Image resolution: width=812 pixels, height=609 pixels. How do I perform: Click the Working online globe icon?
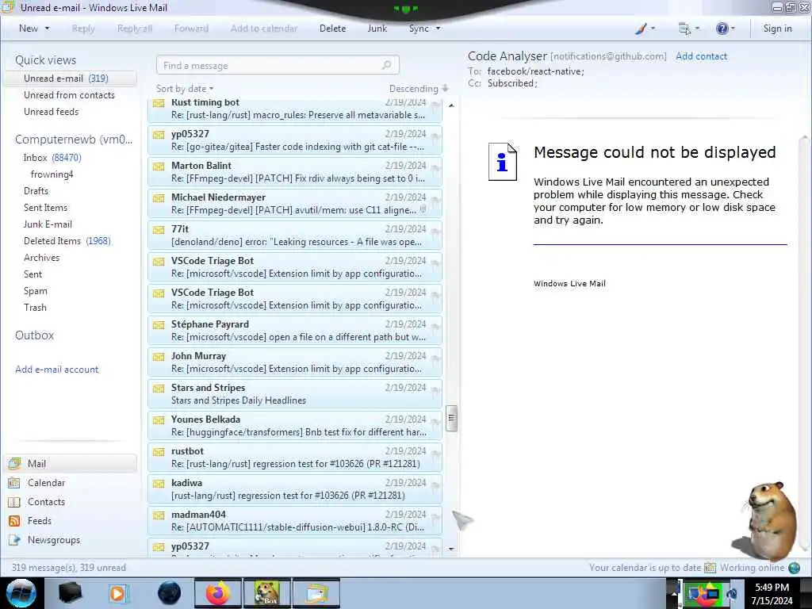(x=794, y=568)
